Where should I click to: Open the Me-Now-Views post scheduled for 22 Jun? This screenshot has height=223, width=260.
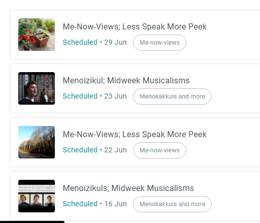[x=135, y=134]
